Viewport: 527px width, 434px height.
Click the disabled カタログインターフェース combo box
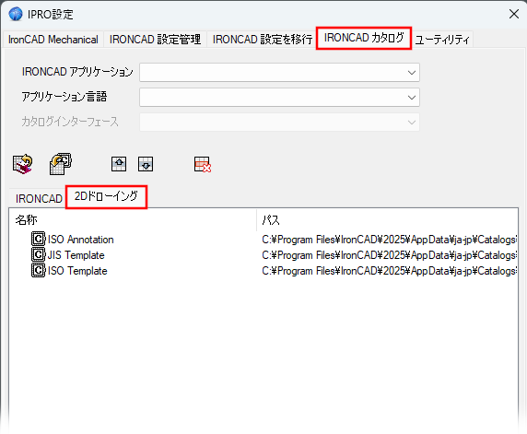point(279,122)
